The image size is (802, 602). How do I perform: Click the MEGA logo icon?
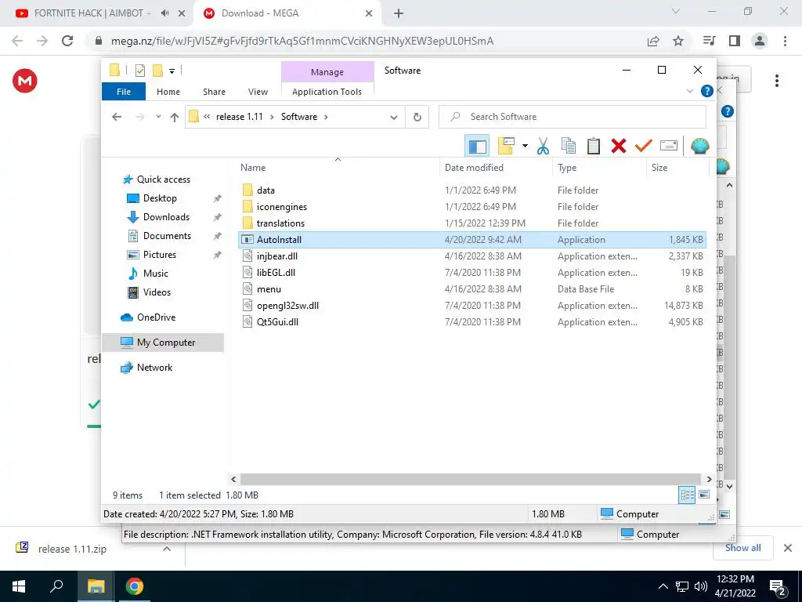[24, 81]
